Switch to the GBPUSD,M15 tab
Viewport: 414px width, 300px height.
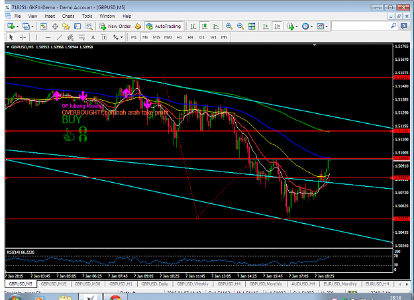tap(54, 284)
